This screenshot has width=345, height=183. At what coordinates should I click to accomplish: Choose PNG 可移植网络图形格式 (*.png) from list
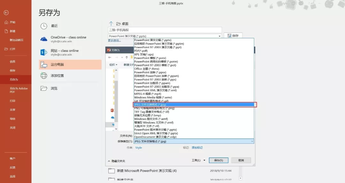click(x=194, y=108)
